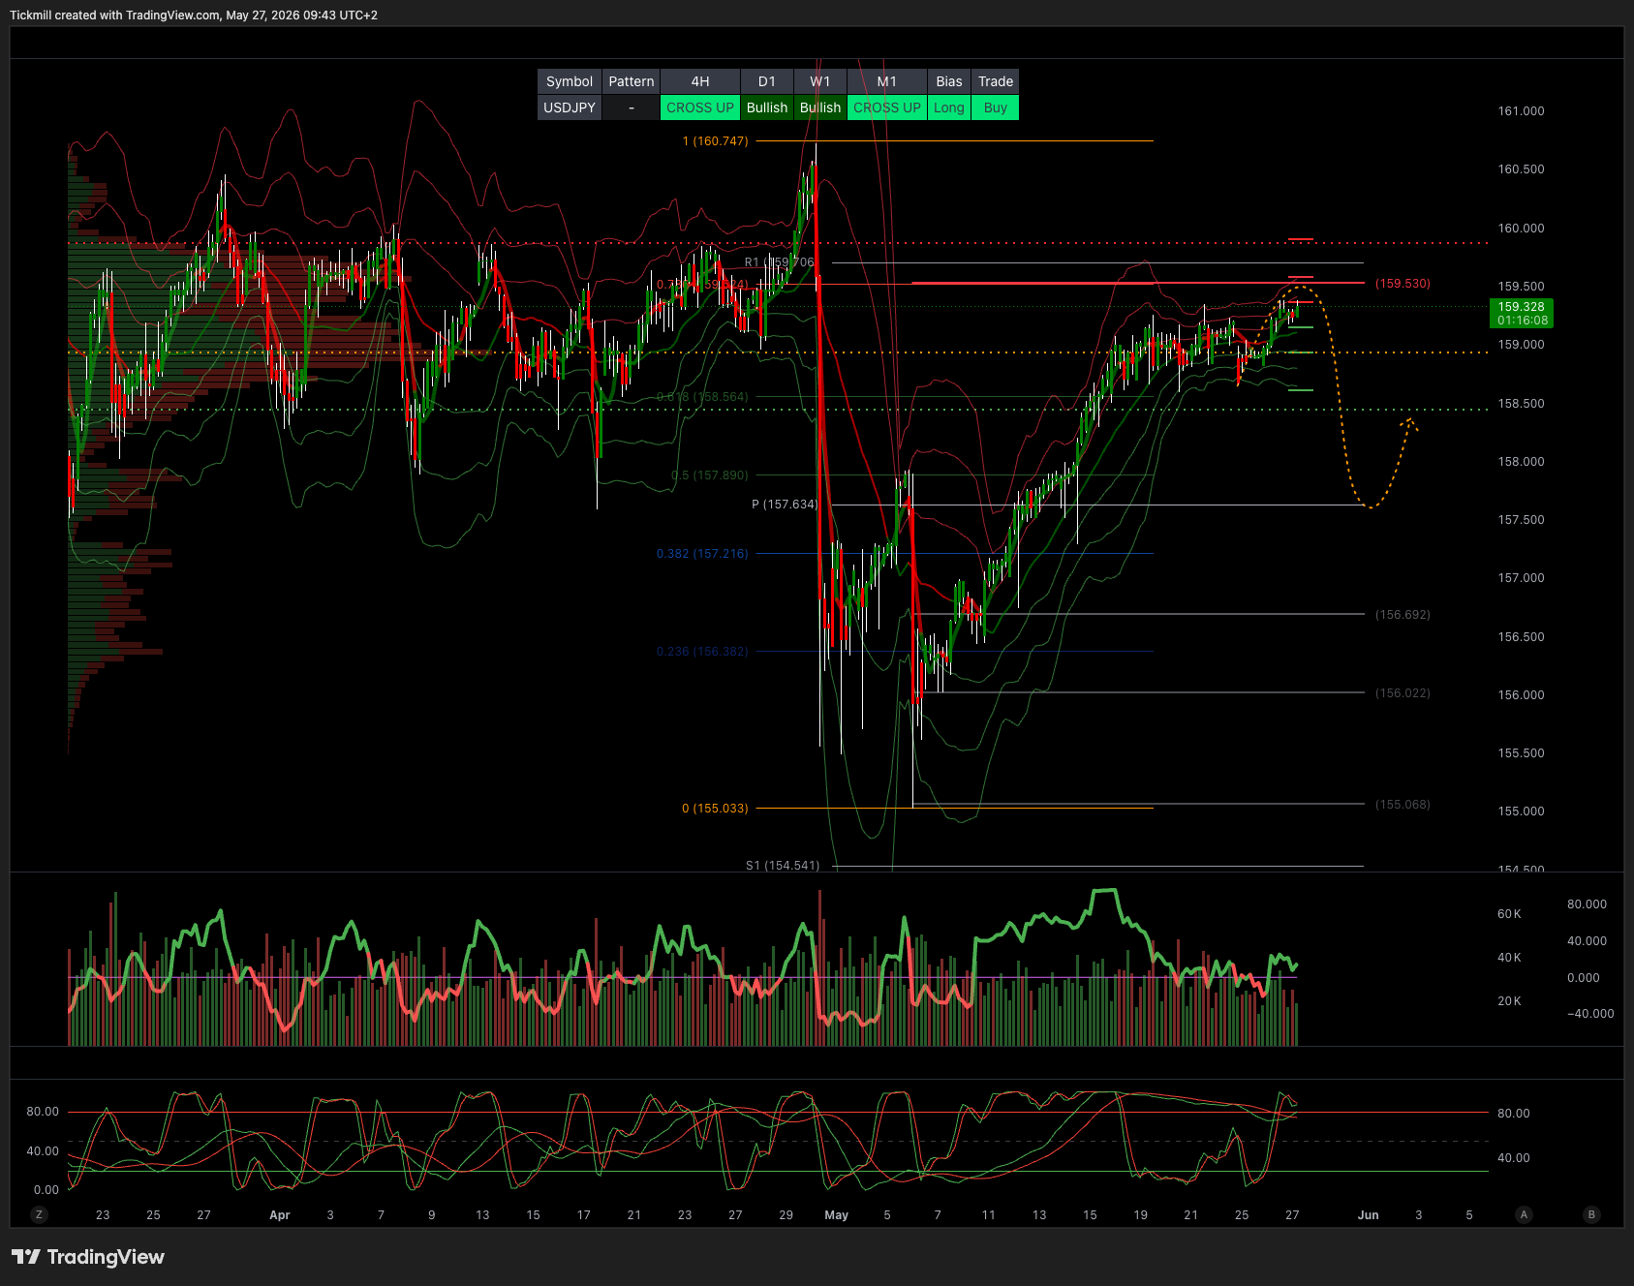Select the D1 column header

[767, 81]
